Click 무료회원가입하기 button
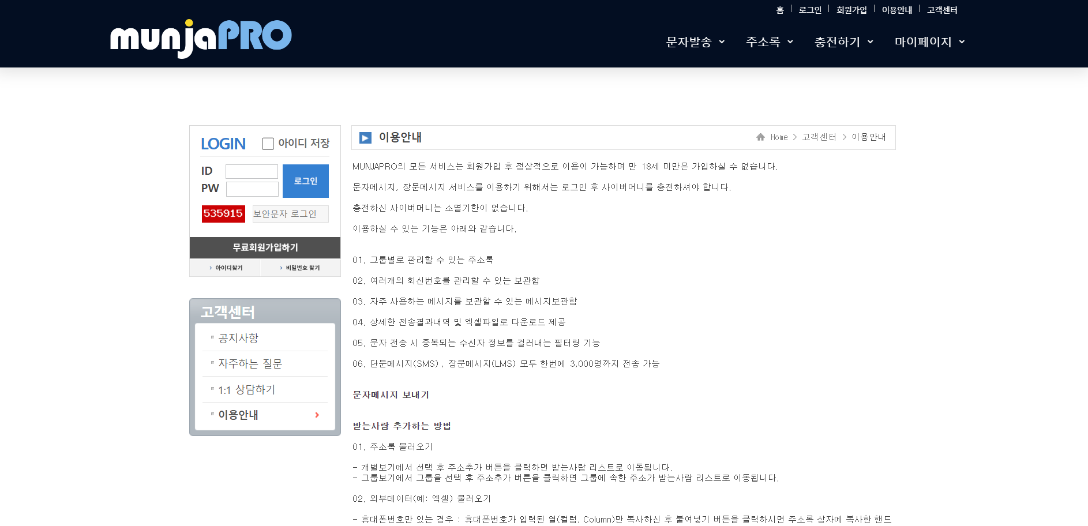Screen dimensions: 1088x526 [x=265, y=247]
